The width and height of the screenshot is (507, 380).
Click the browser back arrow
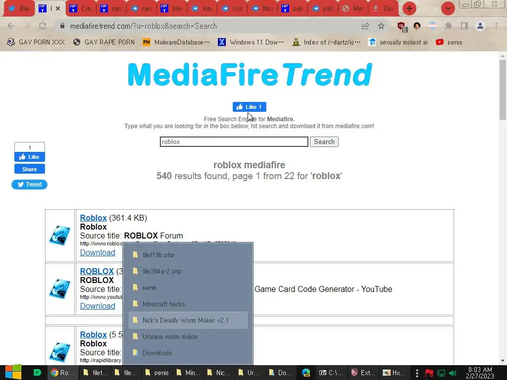[11, 26]
